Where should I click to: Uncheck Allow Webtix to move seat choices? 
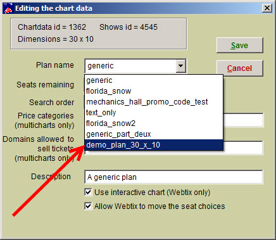coord(88,206)
